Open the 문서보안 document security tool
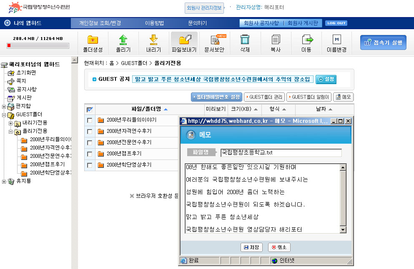Viewport: 414px width, 269px height. point(214,43)
